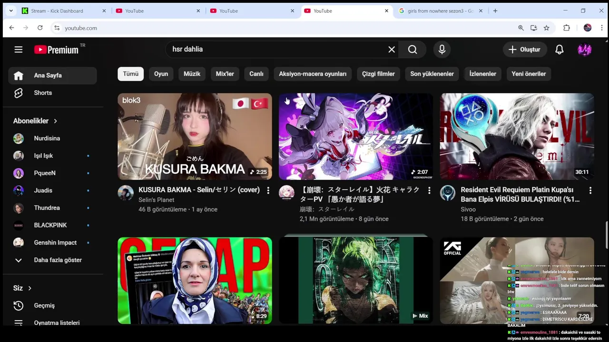Screen dimensions: 609x342
Task: Select the Oyun filter chip
Action: [x=161, y=74]
